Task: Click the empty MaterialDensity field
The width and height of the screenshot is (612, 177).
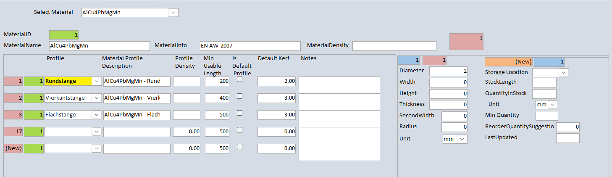Action: coord(394,46)
